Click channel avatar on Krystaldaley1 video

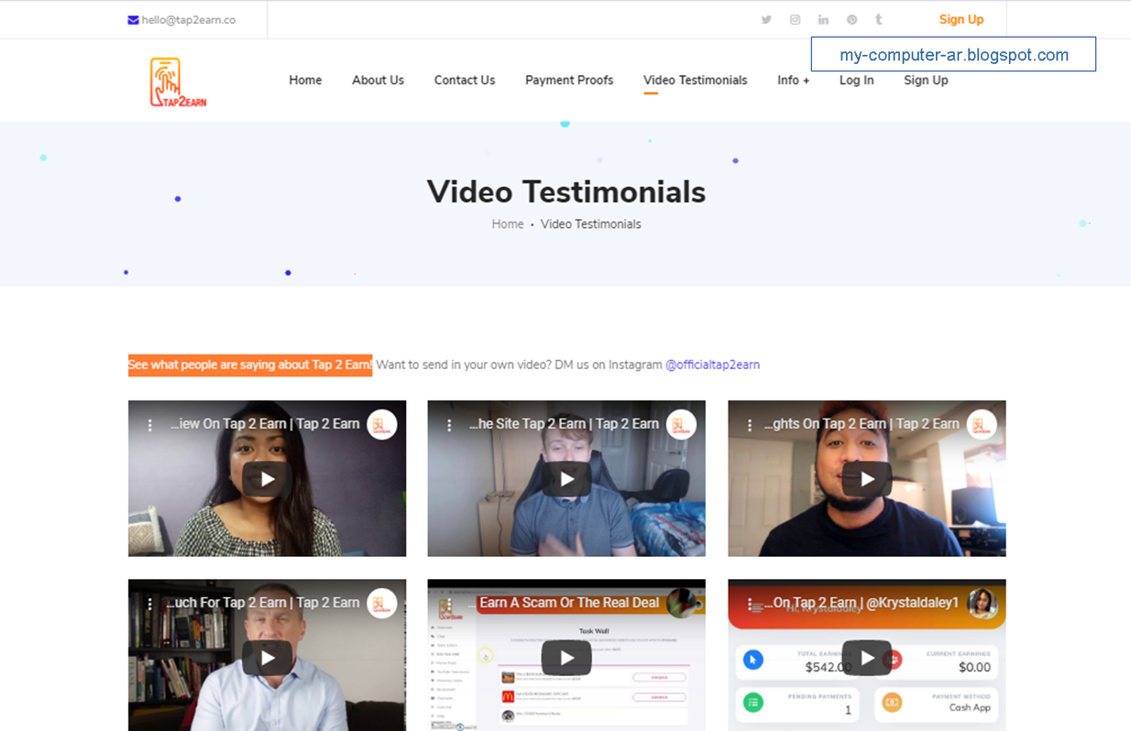pos(982,604)
